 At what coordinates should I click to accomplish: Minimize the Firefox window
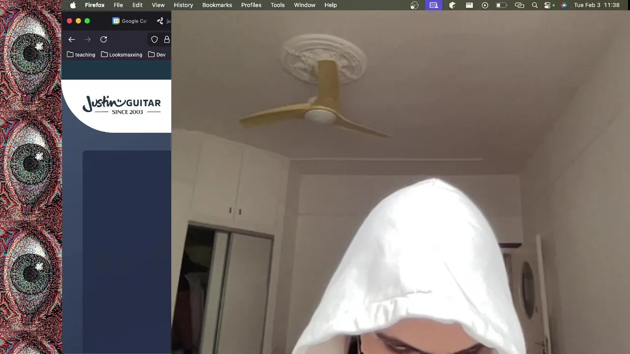click(78, 21)
